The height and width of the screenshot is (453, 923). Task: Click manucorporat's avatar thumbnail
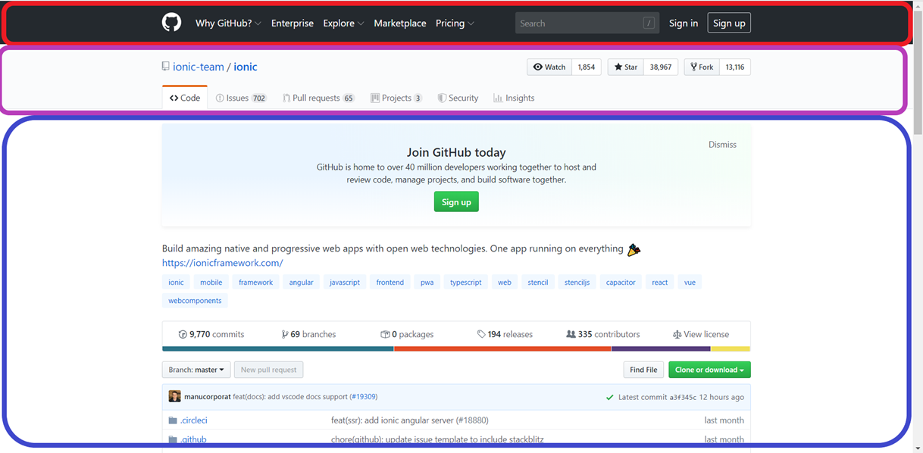click(174, 397)
